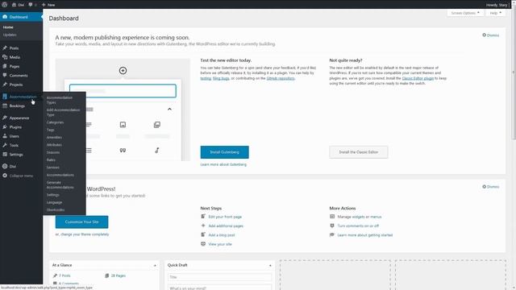Select Tags in the Accommodation submenu
The height and width of the screenshot is (290, 516).
point(50,130)
